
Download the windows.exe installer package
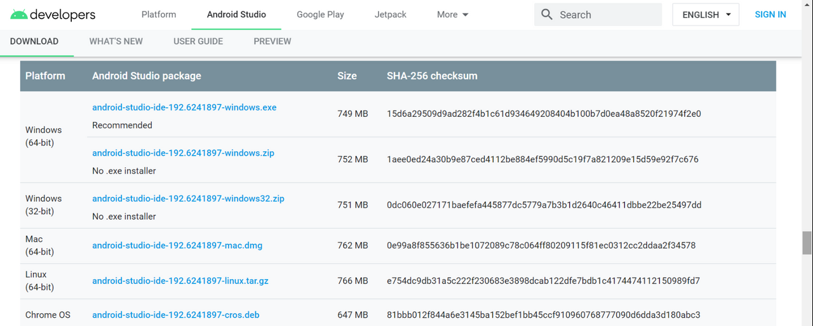coord(184,107)
